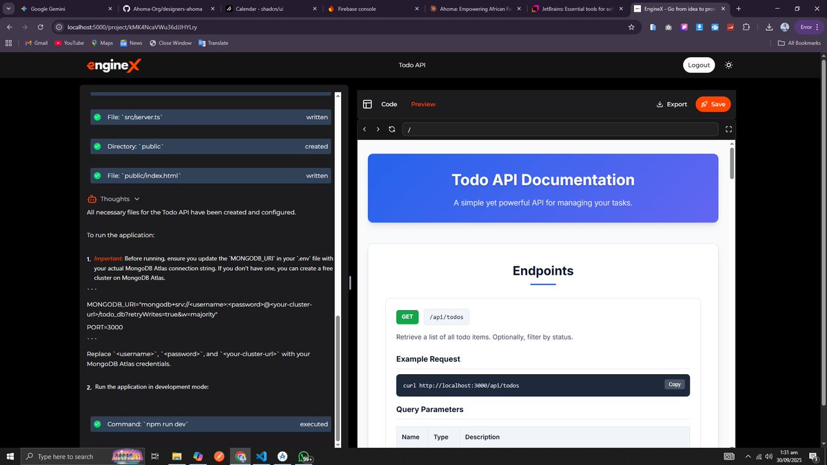The height and width of the screenshot is (465, 827).
Task: Refresh the preview pane
Action: 392,129
